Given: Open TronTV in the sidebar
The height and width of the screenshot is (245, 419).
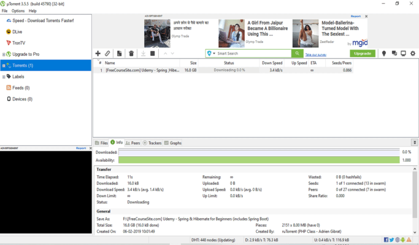Looking at the screenshot, I should (18, 43).
